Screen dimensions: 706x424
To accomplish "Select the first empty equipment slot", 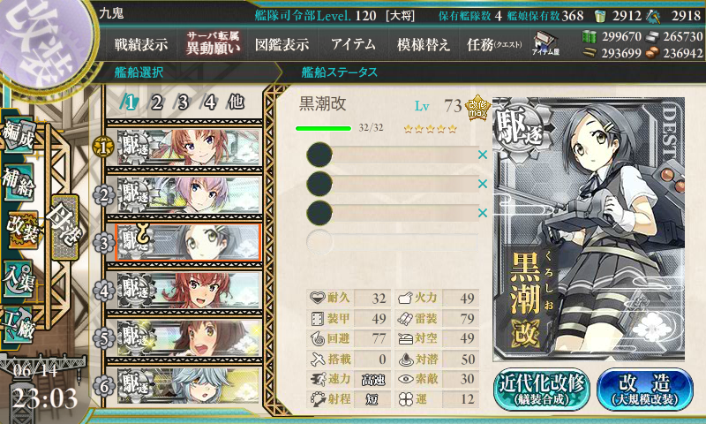I will pyautogui.click(x=392, y=155).
